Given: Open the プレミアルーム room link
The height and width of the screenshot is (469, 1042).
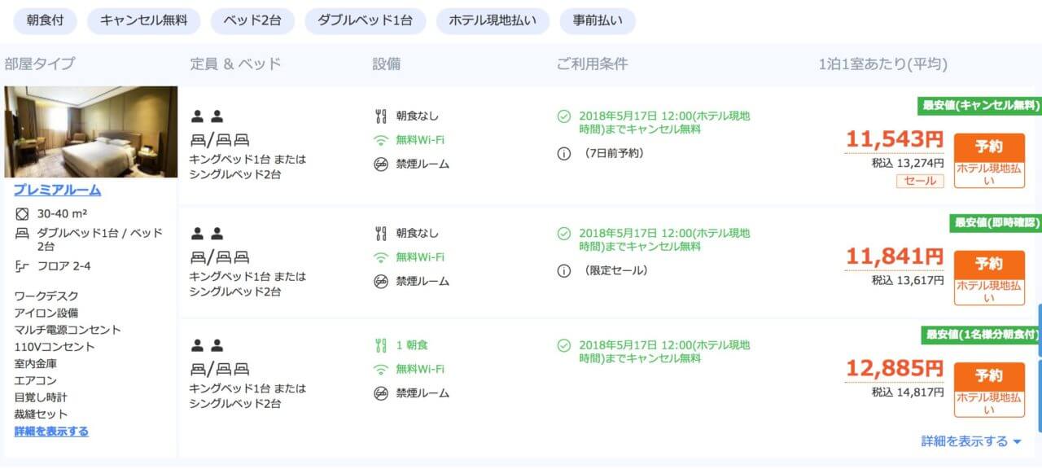Looking at the screenshot, I should click(x=57, y=191).
